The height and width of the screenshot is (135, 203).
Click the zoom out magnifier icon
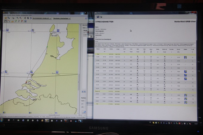[20, 18]
